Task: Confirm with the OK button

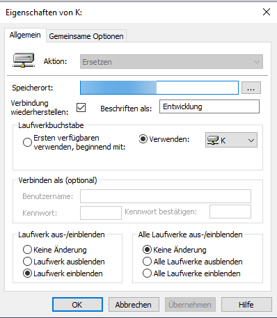Action: coord(77,305)
